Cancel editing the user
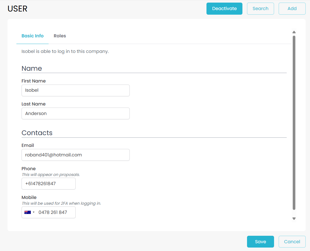The width and height of the screenshot is (310, 251). (292, 242)
